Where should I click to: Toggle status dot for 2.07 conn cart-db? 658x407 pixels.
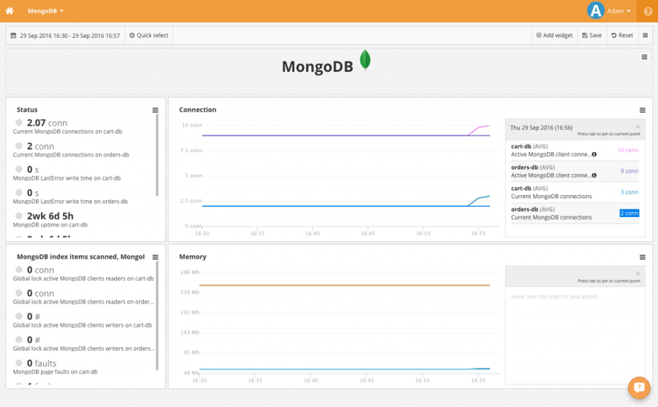(x=19, y=123)
